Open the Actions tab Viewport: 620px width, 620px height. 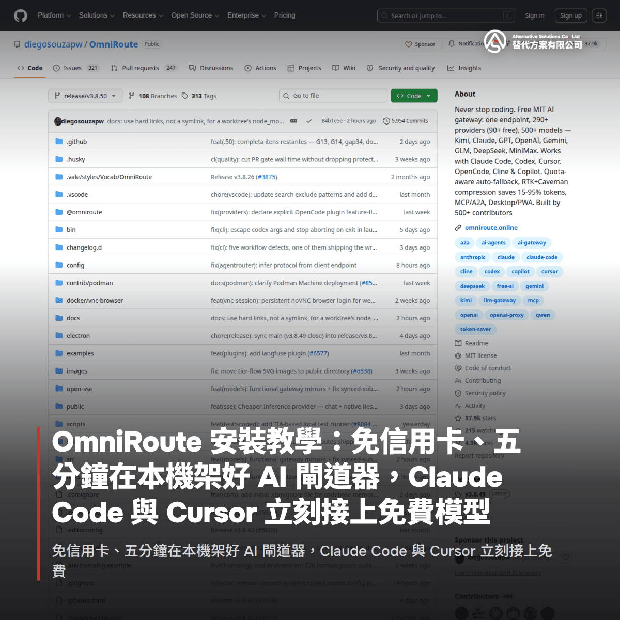tap(260, 68)
